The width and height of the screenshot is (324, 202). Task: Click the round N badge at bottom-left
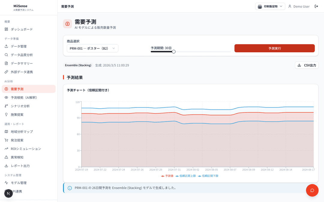pos(8,194)
